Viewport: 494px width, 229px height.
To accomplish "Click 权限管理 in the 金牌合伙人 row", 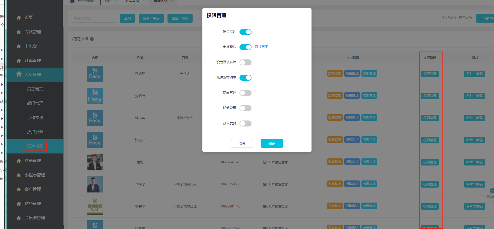I will (430, 118).
